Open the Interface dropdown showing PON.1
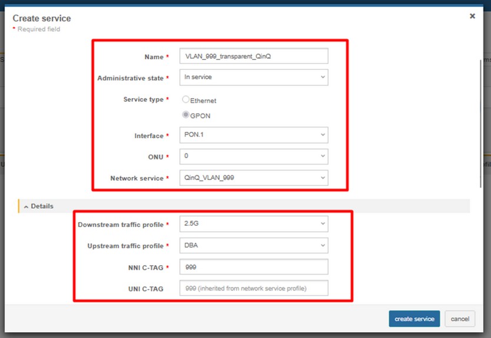Image resolution: width=491 pixels, height=338 pixels. tap(253, 135)
